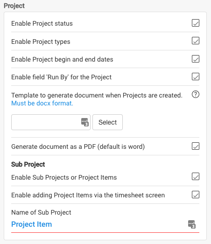This screenshot has height=244, width=211.
Task: Click the Sub Project section heading
Action: pyautogui.click(x=28, y=164)
